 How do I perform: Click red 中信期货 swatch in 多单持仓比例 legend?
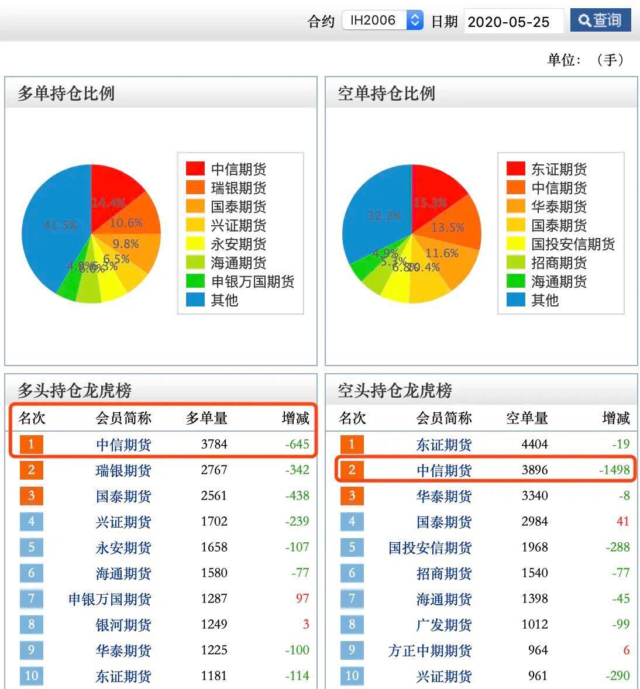pos(195,168)
